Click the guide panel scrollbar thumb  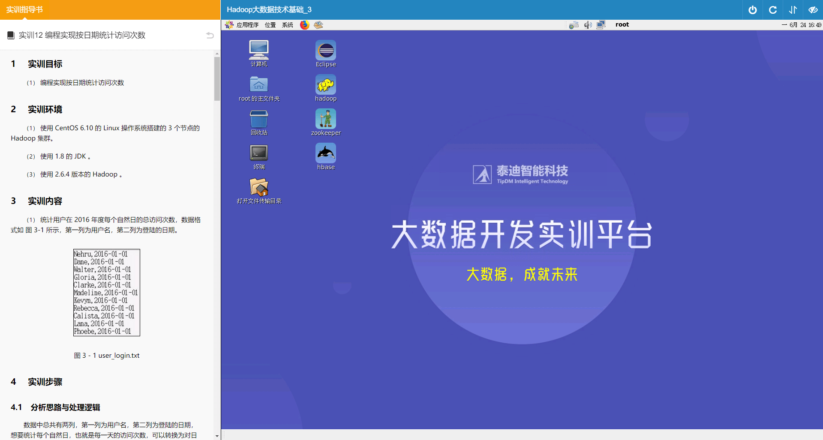[x=217, y=79]
